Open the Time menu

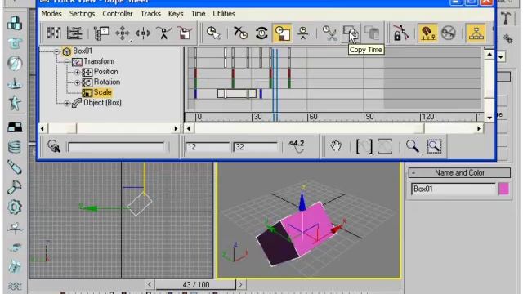[x=198, y=14]
